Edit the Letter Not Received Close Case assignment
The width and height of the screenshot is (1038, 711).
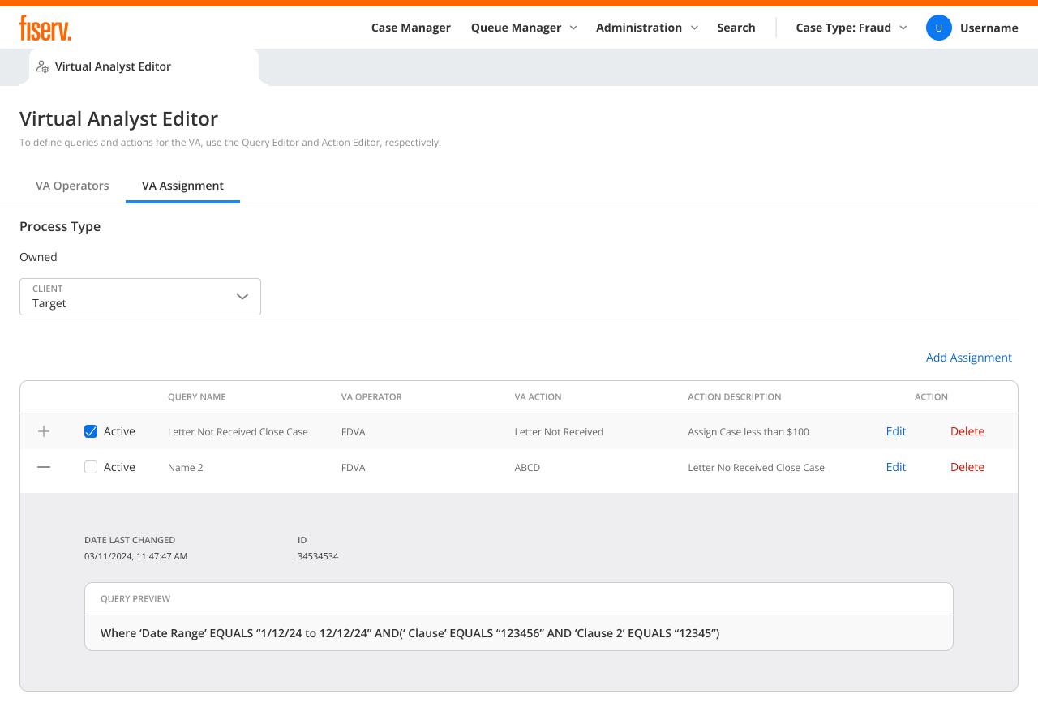[896, 431]
